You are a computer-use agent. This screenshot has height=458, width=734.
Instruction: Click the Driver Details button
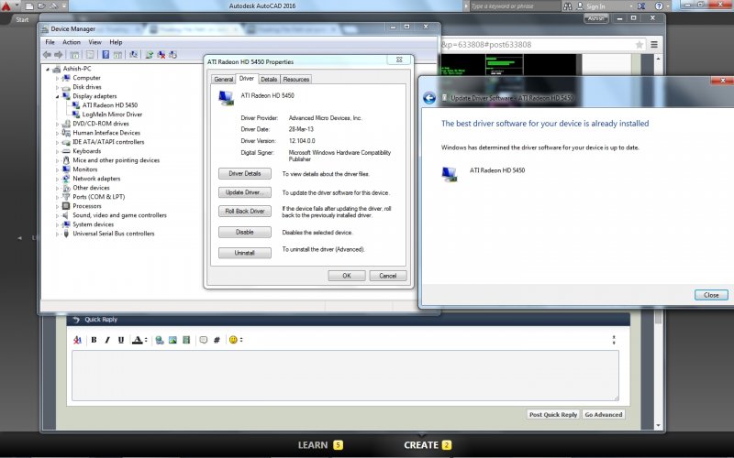245,173
